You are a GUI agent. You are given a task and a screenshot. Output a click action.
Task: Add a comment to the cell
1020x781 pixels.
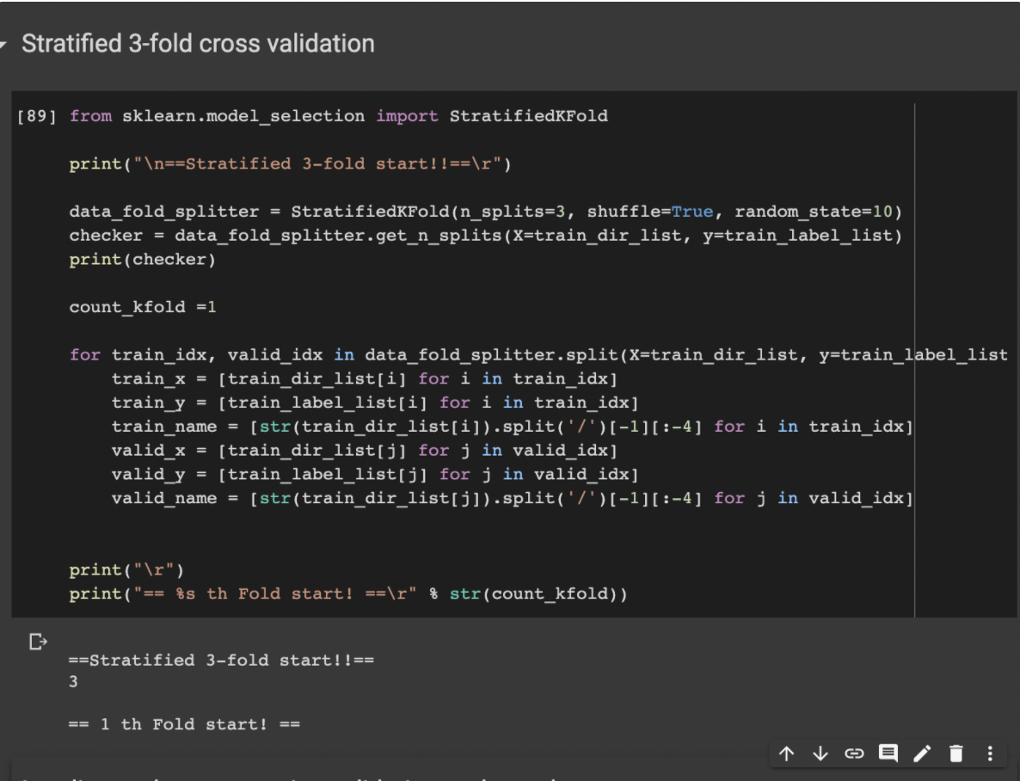pos(888,753)
